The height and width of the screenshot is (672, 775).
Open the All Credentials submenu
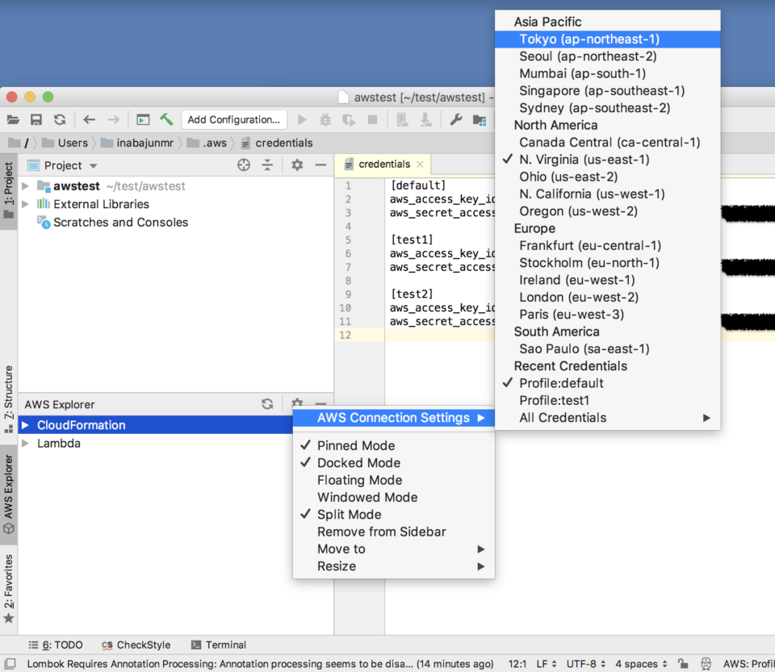(607, 418)
